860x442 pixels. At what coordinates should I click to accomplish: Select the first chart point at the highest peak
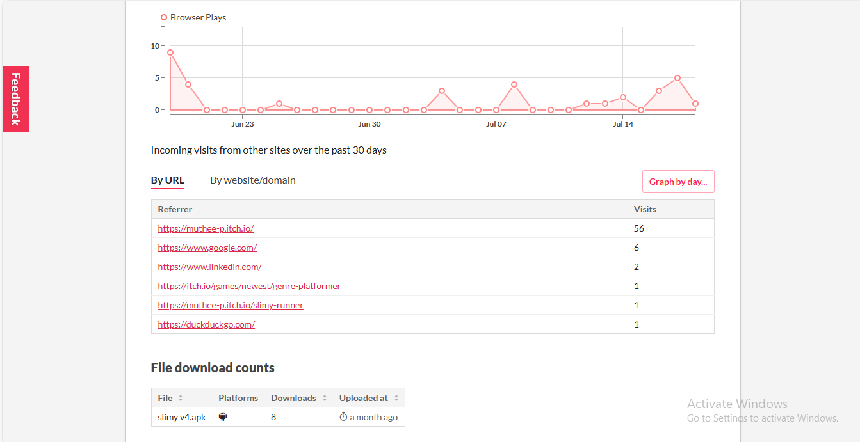(x=170, y=52)
